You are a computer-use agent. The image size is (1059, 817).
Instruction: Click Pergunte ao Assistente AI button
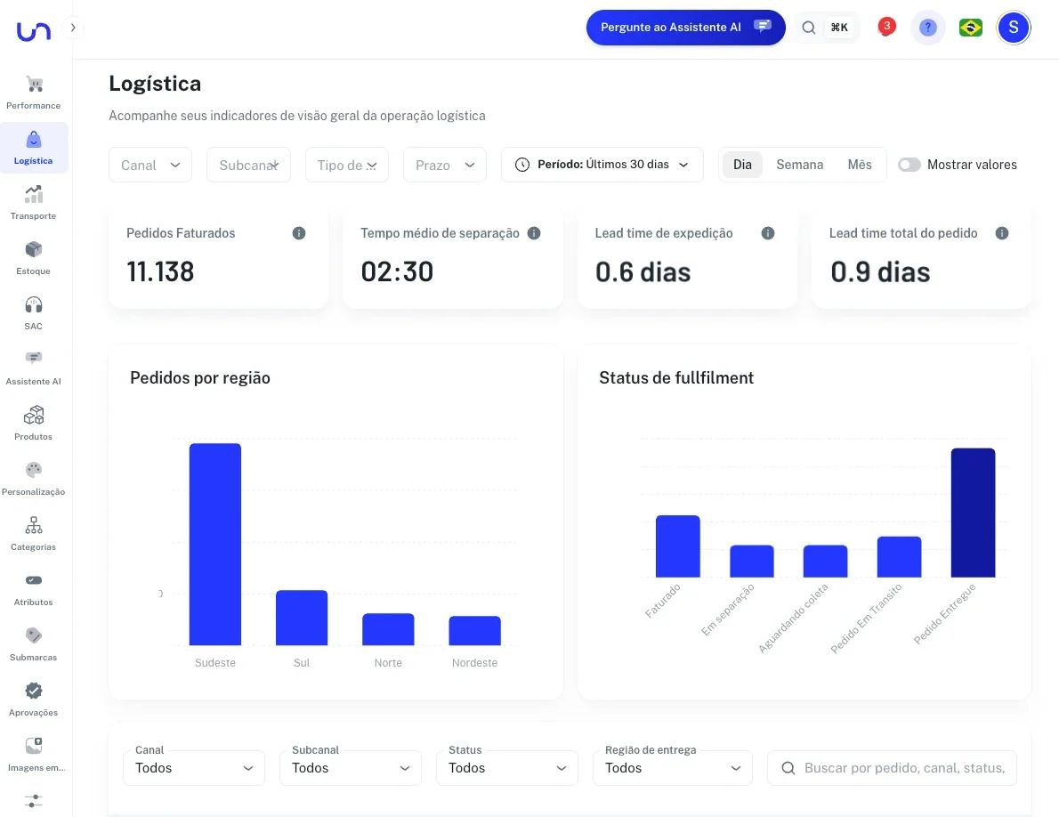tap(685, 28)
